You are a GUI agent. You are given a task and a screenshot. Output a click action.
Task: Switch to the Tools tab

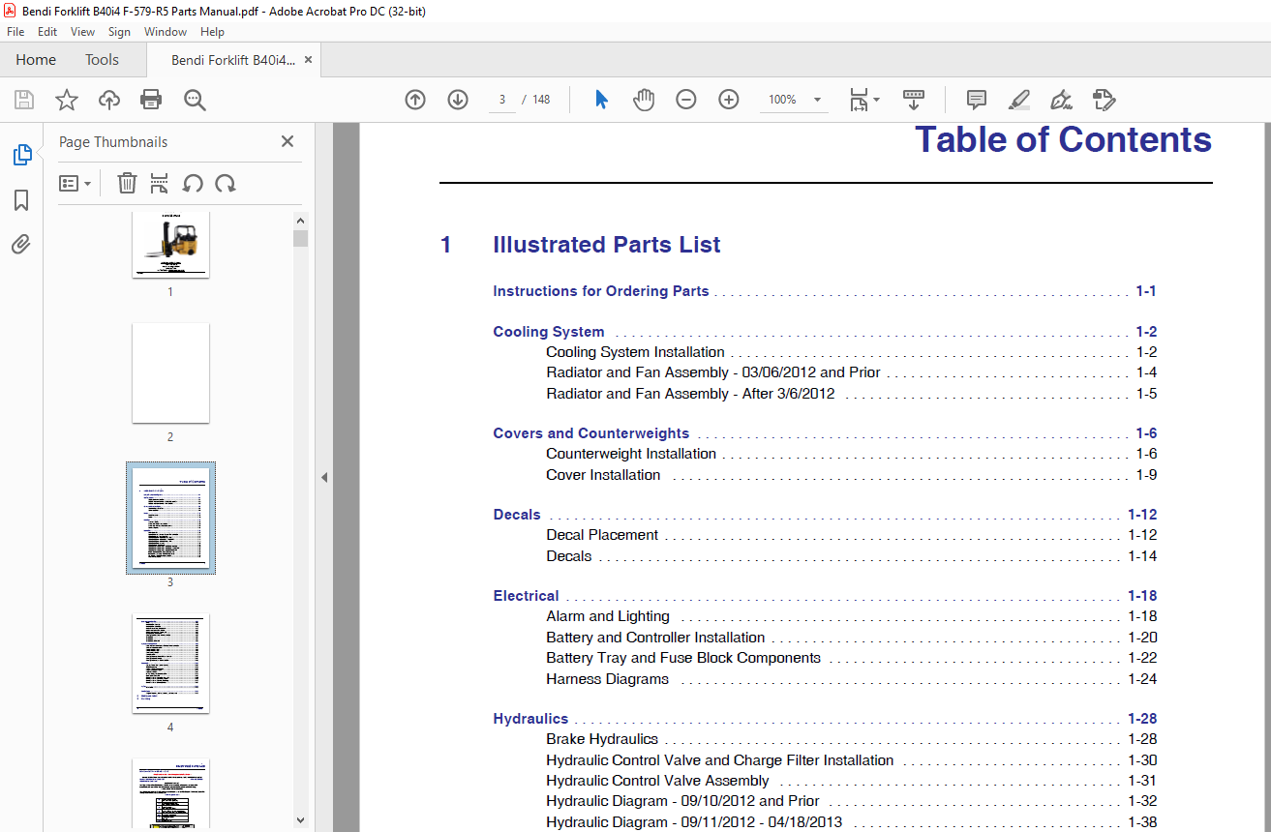102,60
